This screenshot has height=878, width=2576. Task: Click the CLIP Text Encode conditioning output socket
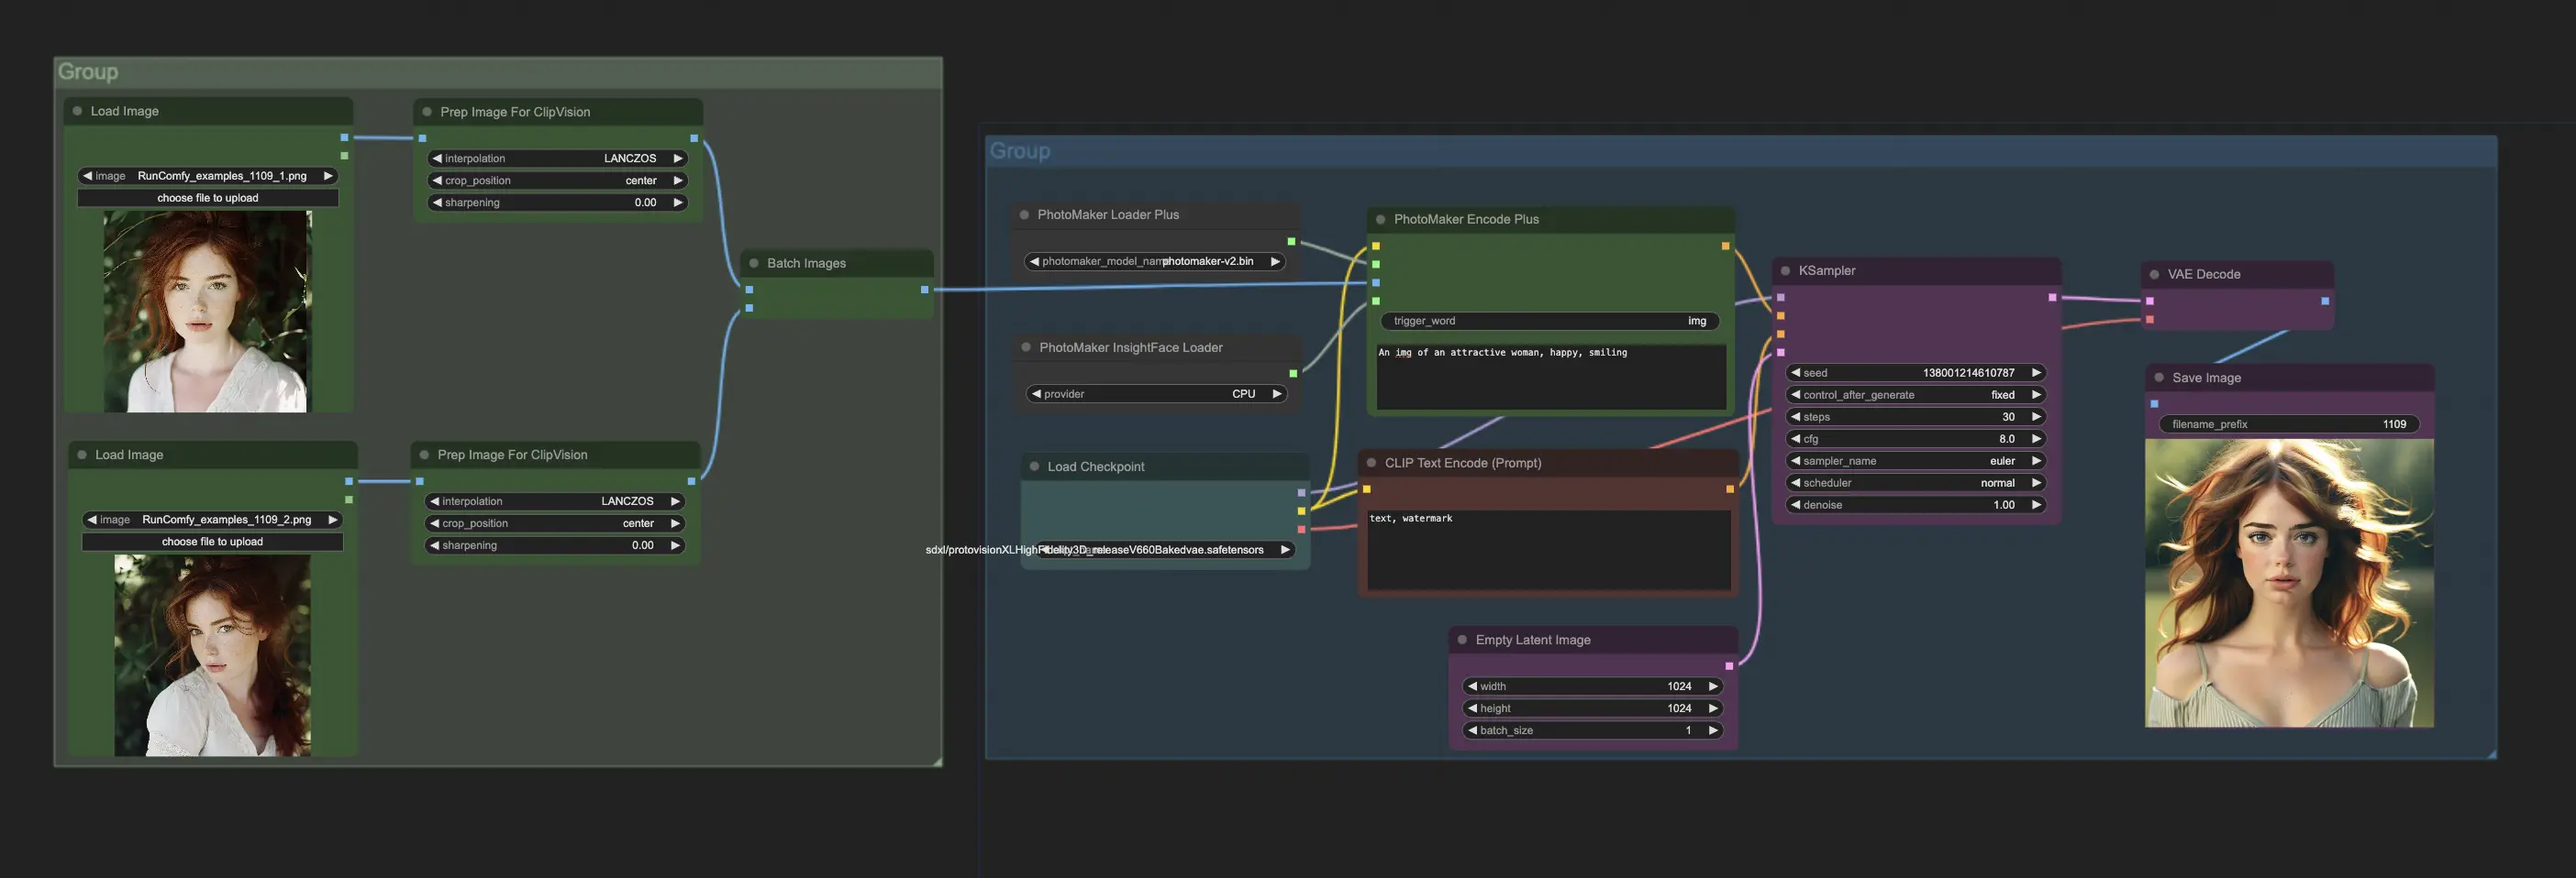pos(1730,489)
